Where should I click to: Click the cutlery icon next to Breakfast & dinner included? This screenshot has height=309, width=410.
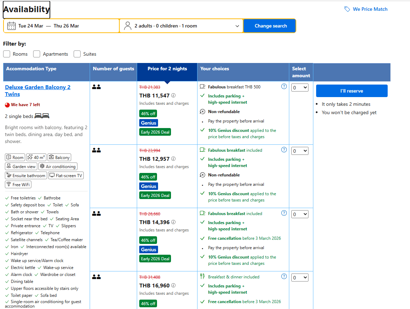coord(203,277)
